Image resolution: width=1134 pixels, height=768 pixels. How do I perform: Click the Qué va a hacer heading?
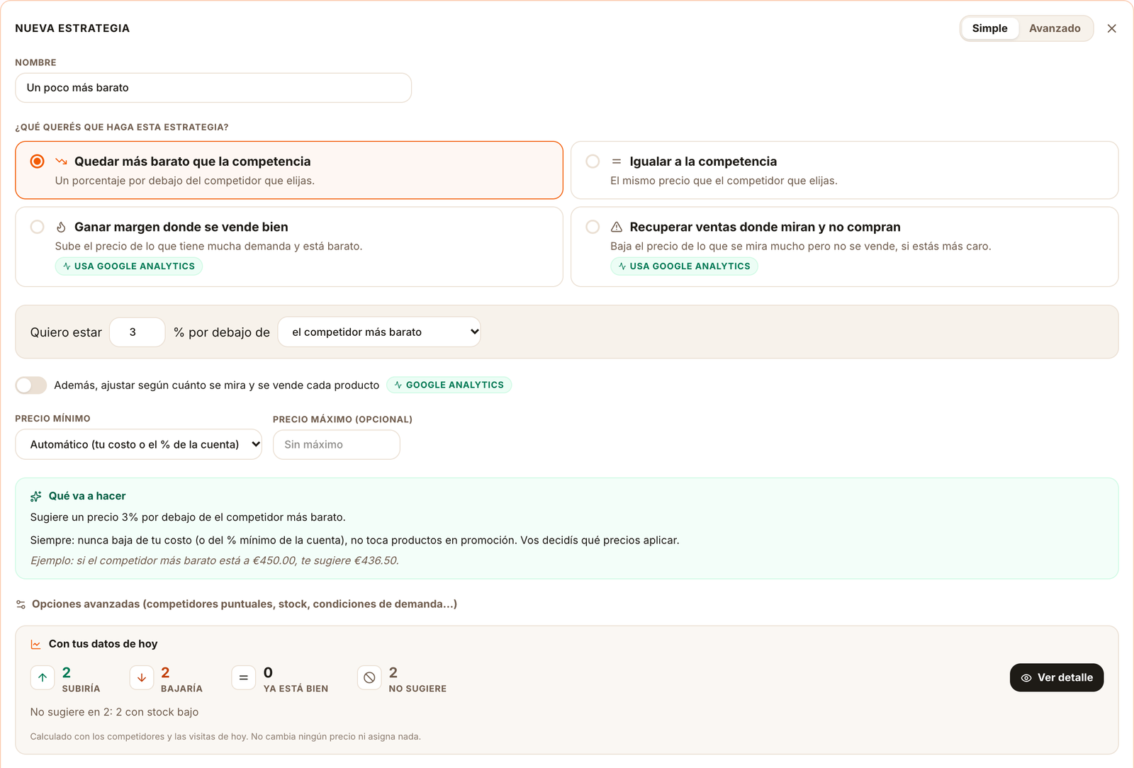coord(87,496)
